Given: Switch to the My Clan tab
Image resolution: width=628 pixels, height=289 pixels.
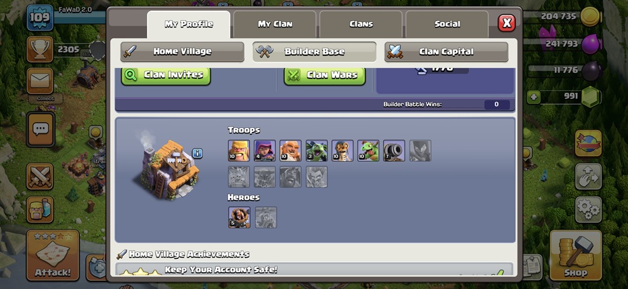Looking at the screenshot, I should [x=275, y=24].
